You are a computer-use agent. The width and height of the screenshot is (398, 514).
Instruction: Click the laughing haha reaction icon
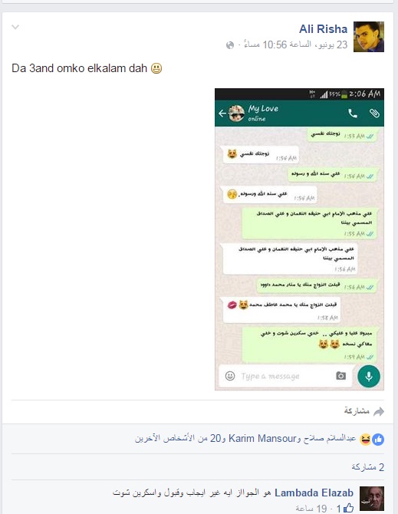(x=365, y=440)
